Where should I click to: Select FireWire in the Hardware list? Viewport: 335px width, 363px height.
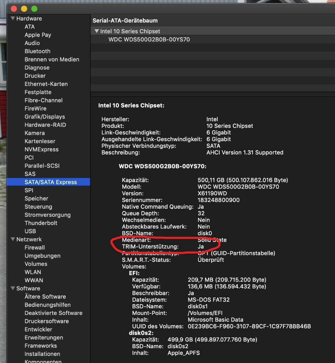35,108
